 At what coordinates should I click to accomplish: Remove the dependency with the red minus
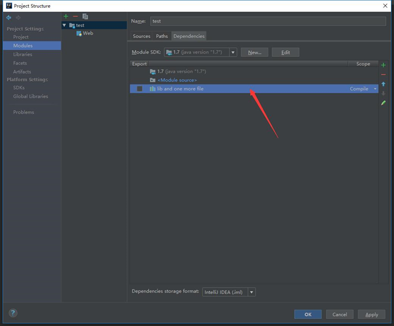coord(383,75)
